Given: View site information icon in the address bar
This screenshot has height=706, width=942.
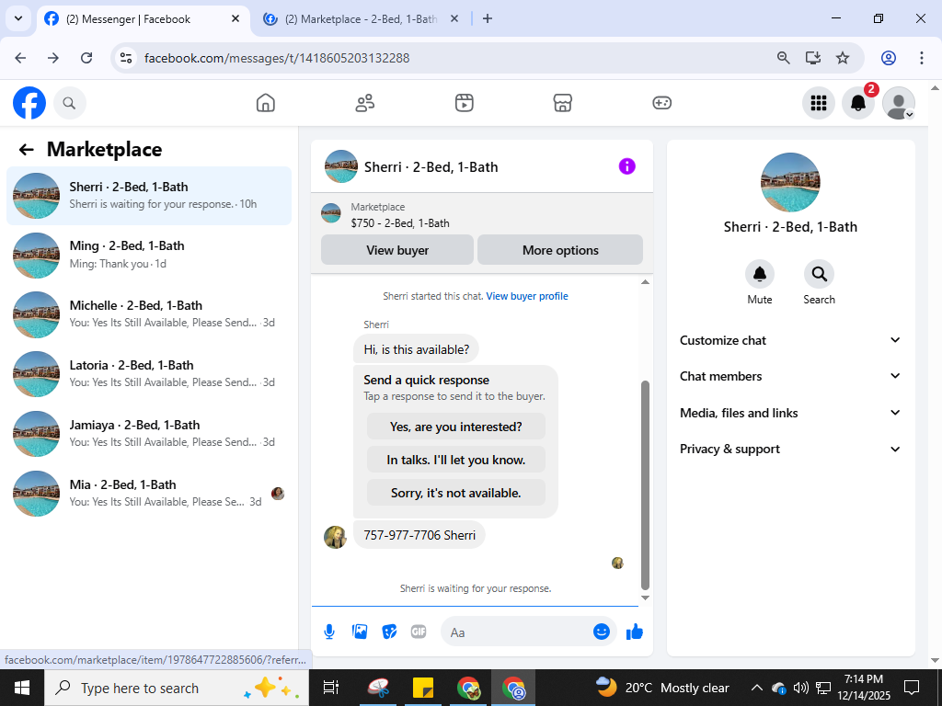Looking at the screenshot, I should point(125,58).
